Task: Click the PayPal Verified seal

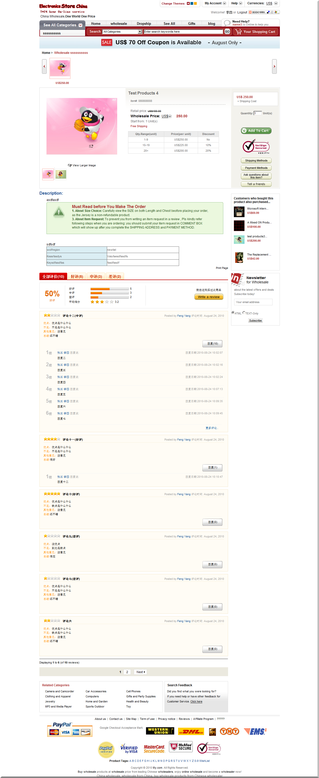Action: coord(106,750)
